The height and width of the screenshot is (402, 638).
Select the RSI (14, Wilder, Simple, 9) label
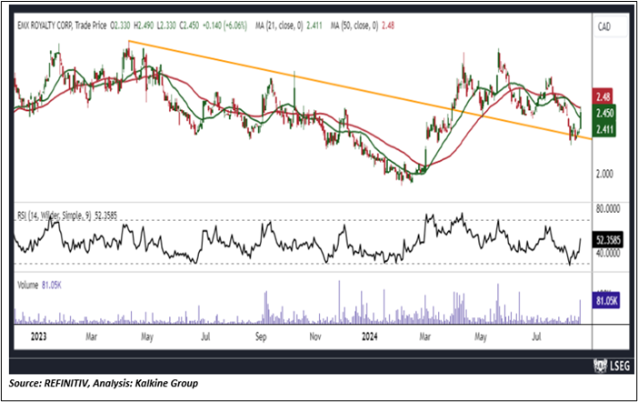point(55,216)
